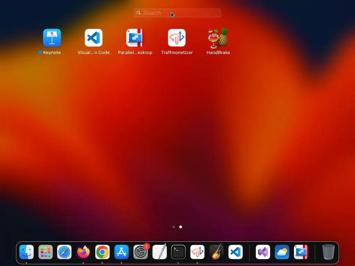The height and width of the screenshot is (266, 355).
Task: Launch Terminal from the Dock
Action: (x=179, y=252)
